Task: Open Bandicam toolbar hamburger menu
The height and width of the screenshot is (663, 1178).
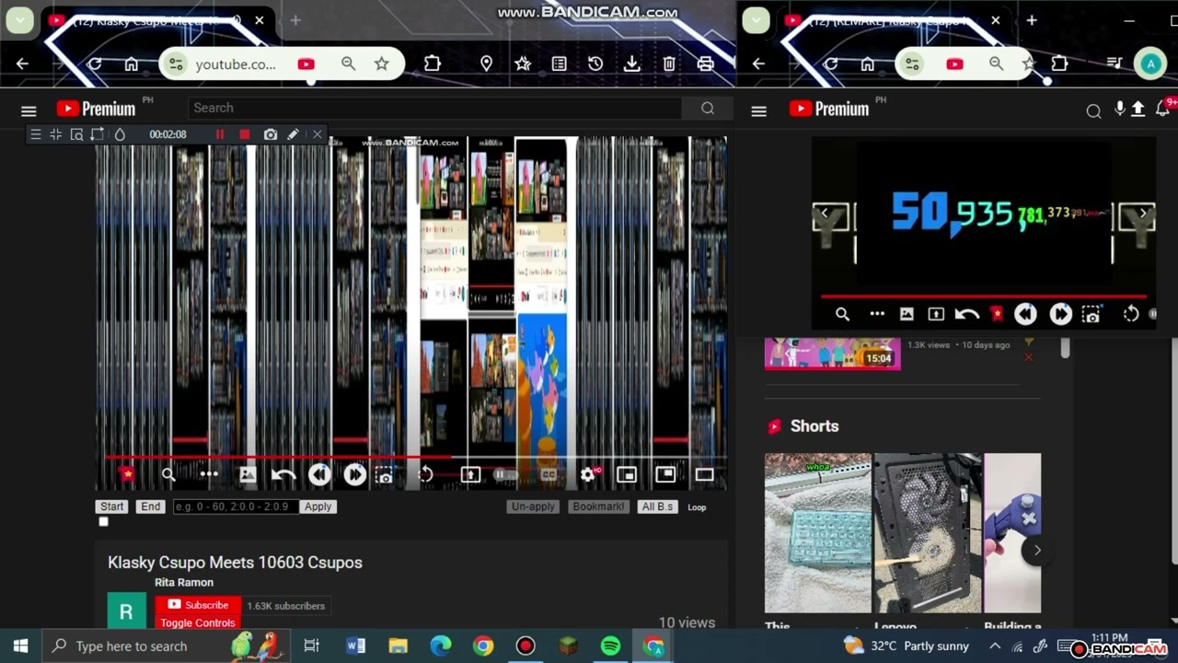Action: coord(36,134)
